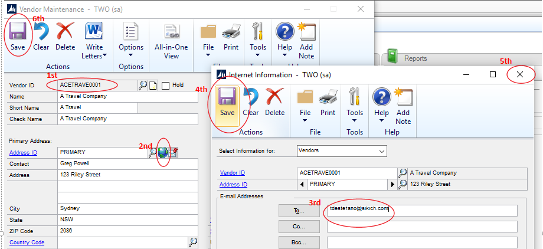Click the To... email button
Viewport: 543px width, 249px height.
point(299,211)
